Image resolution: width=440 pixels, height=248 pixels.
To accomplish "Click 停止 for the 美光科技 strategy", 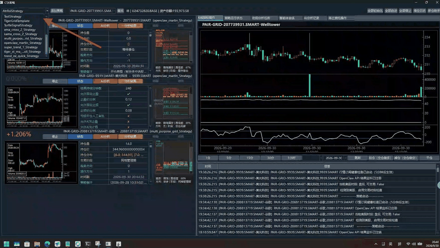I will [x=55, y=81].
